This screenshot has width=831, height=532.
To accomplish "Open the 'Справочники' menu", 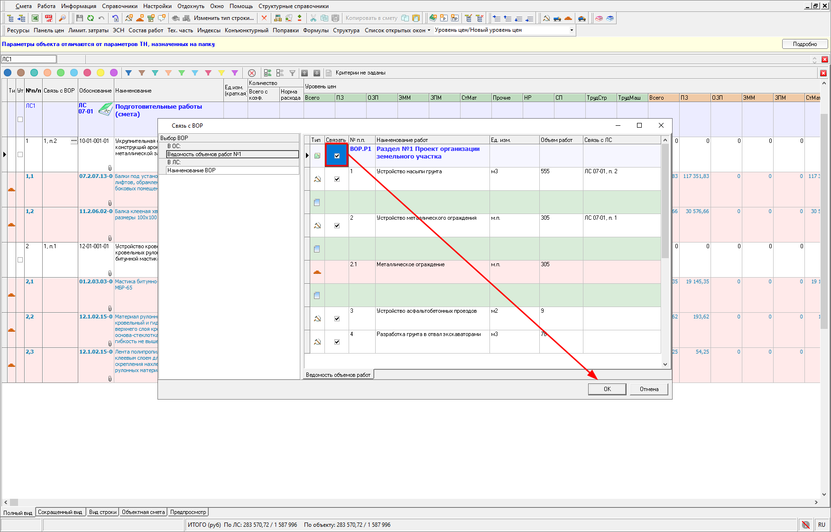I will 120,6.
